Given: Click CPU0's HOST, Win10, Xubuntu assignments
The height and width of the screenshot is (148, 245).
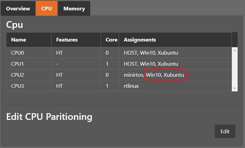Looking at the screenshot, I should click(x=151, y=53).
